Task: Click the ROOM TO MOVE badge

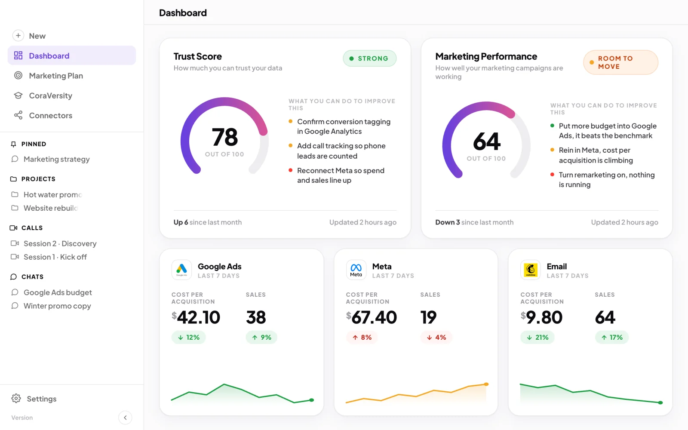Action: (x=620, y=62)
